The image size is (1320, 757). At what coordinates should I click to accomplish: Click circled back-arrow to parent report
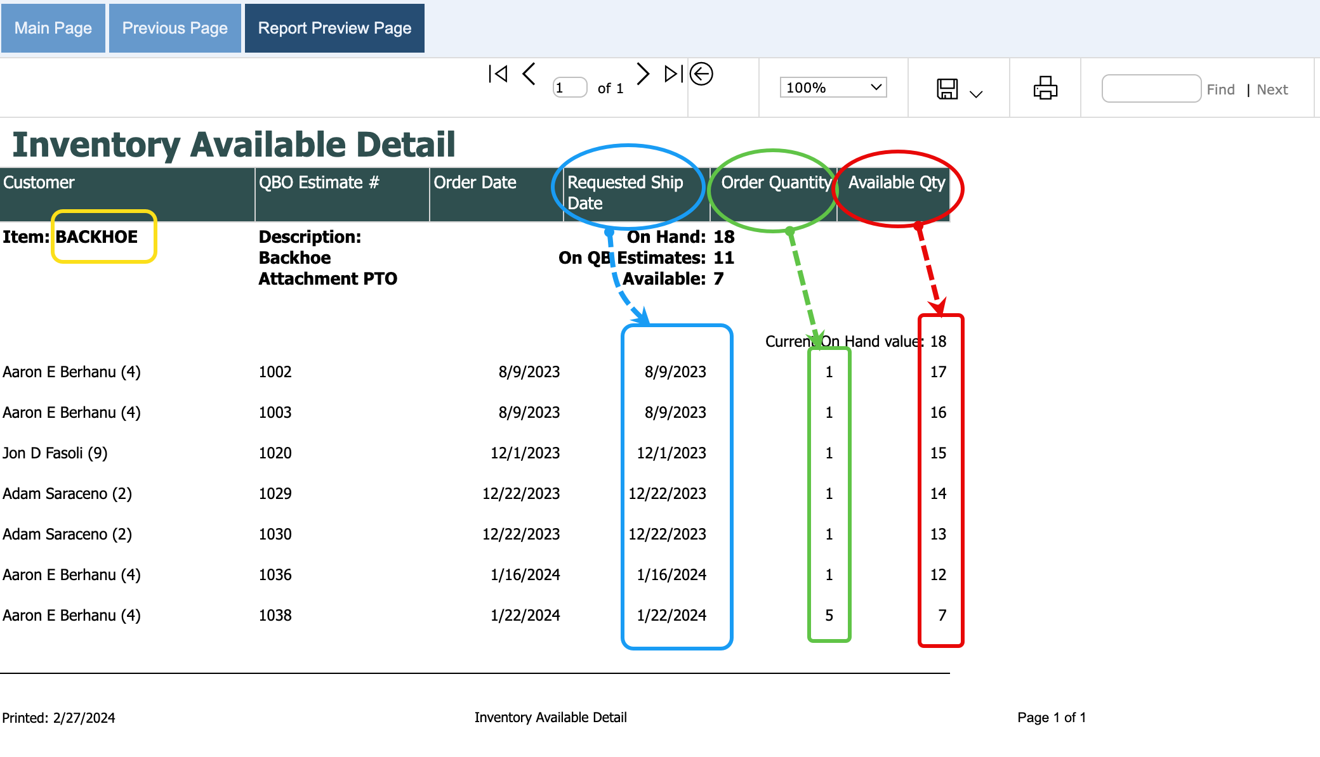pos(701,74)
